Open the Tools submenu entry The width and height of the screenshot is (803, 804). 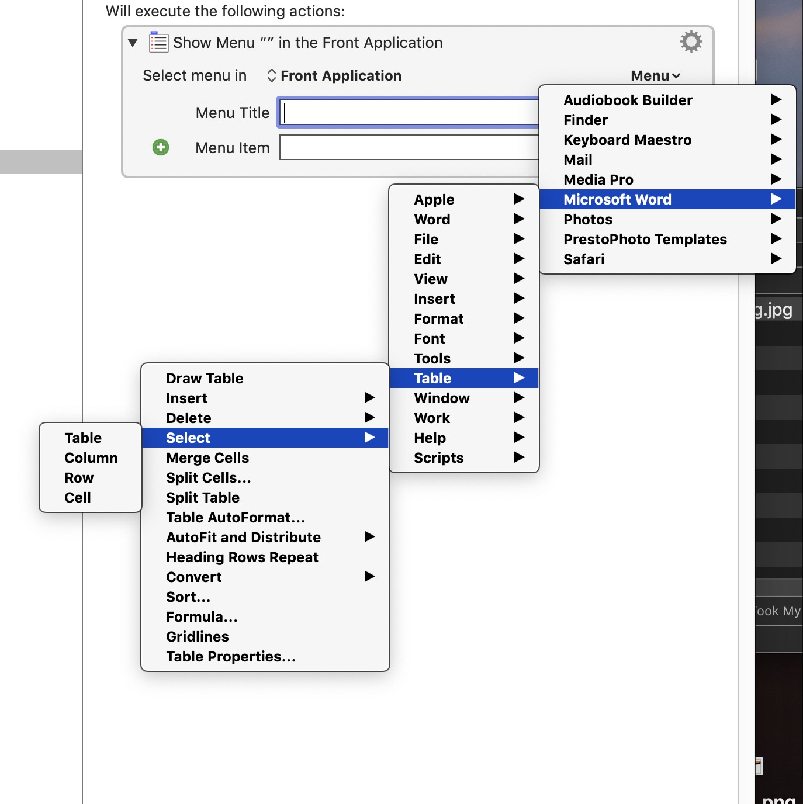[464, 359]
